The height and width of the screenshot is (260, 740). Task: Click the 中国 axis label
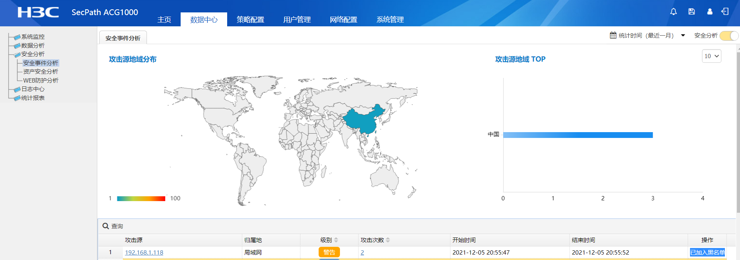493,134
